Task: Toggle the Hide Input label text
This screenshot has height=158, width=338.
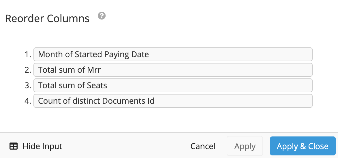Action: click(x=42, y=147)
